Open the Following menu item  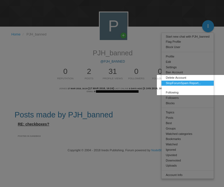click(188, 93)
